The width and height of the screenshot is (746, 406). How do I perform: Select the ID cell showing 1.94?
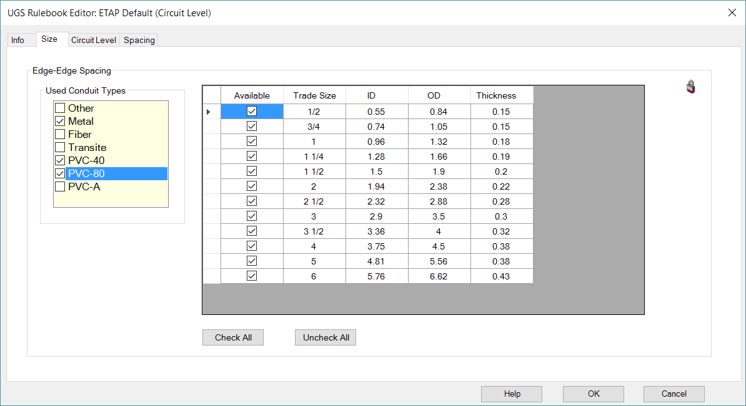[376, 186]
